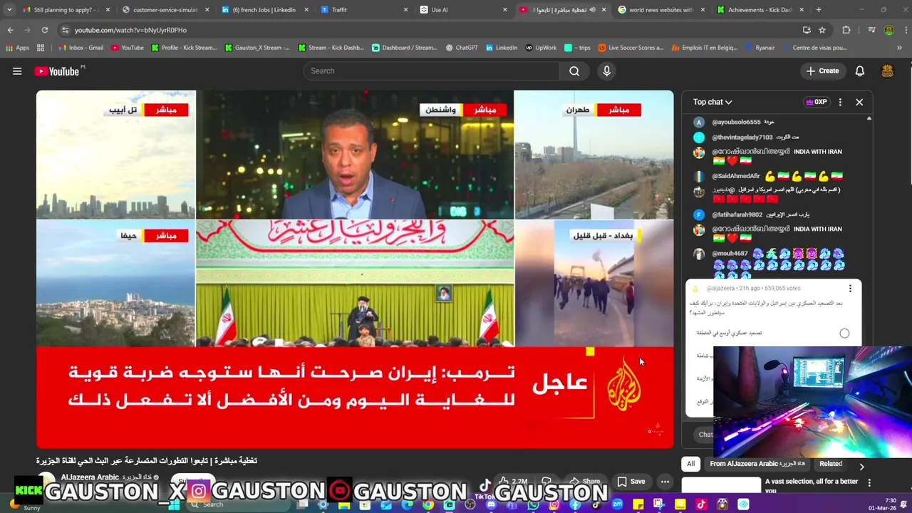Close the live chat panel
Image resolution: width=912 pixels, height=513 pixels.
coord(859,102)
